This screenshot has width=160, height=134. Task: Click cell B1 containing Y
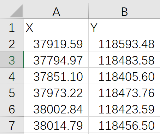pos(124,27)
